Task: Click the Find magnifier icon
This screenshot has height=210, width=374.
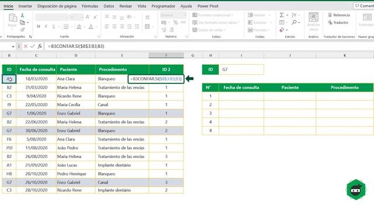Action: pos(294,22)
